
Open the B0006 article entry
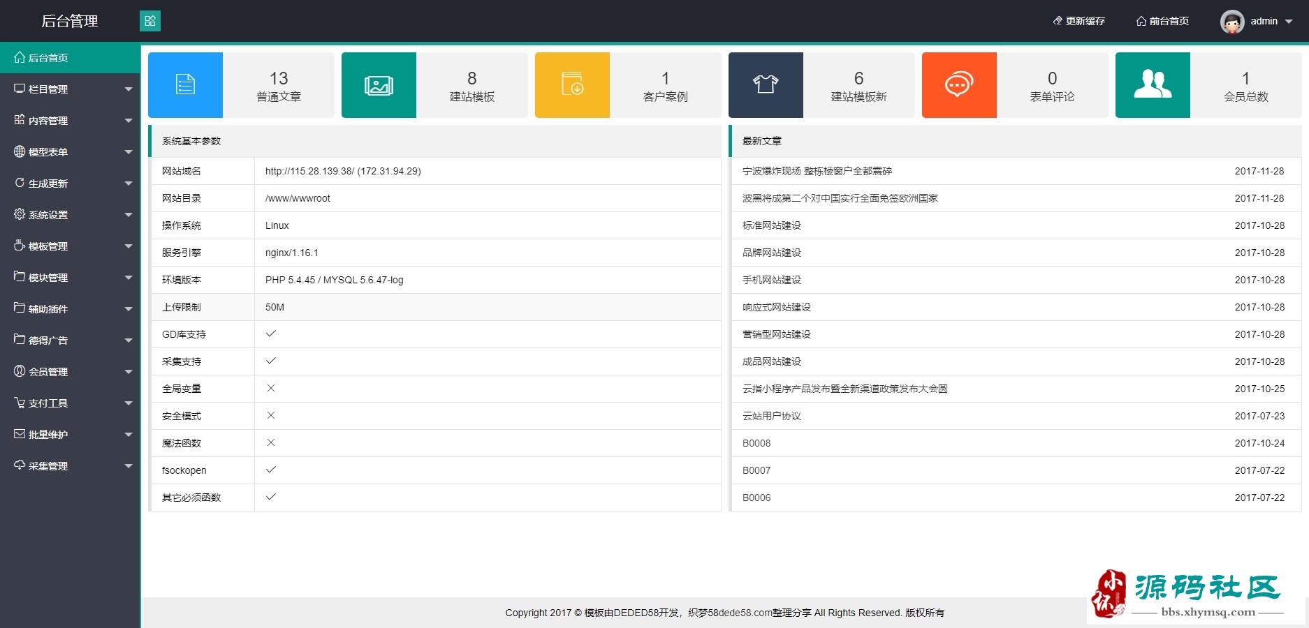tap(756, 498)
